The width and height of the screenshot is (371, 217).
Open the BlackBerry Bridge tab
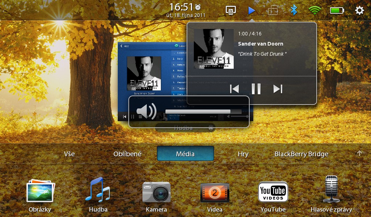(x=301, y=154)
